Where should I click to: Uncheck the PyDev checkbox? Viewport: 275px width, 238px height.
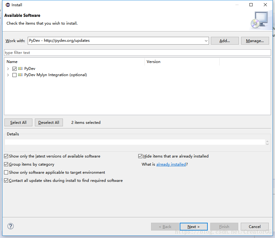coord(14,69)
